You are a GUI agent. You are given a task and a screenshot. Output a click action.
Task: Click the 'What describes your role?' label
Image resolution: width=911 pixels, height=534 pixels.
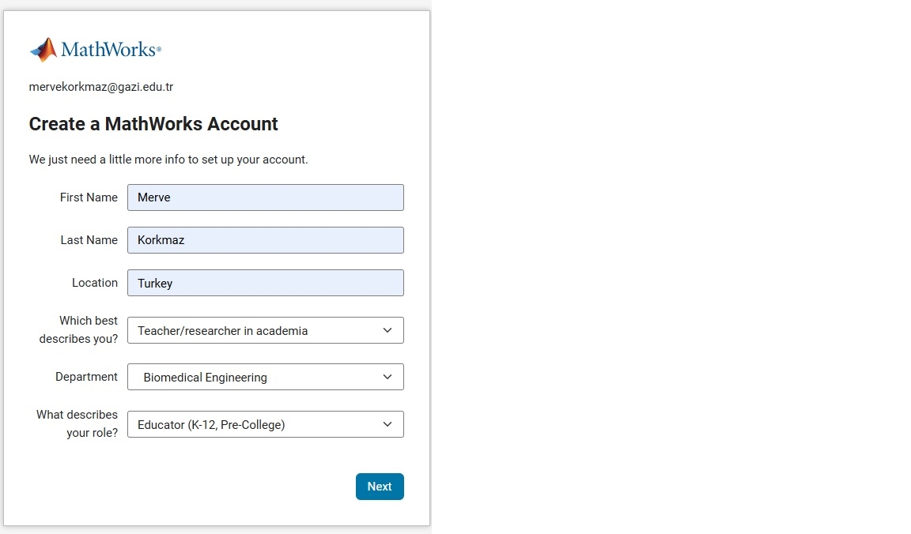click(x=77, y=423)
